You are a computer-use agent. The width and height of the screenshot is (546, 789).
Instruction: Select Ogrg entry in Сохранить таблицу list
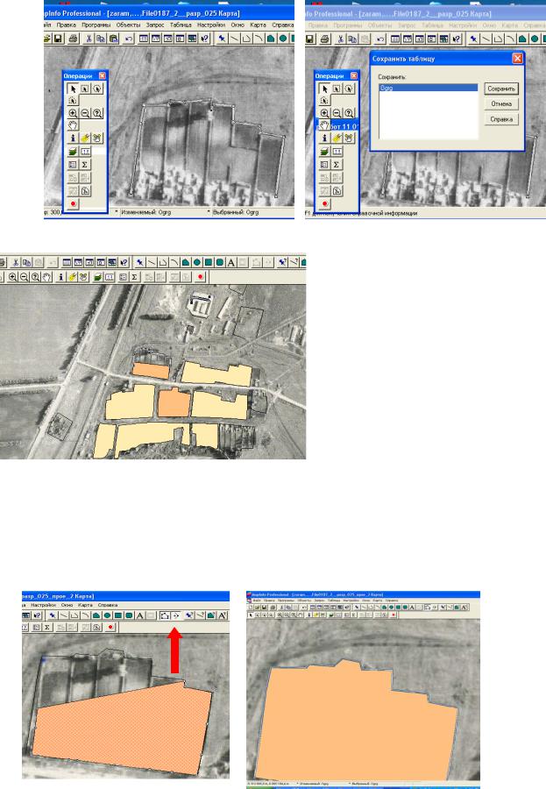click(x=428, y=88)
